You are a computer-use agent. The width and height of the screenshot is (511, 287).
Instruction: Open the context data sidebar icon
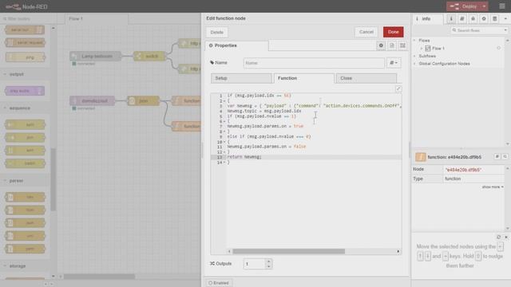coord(495,19)
